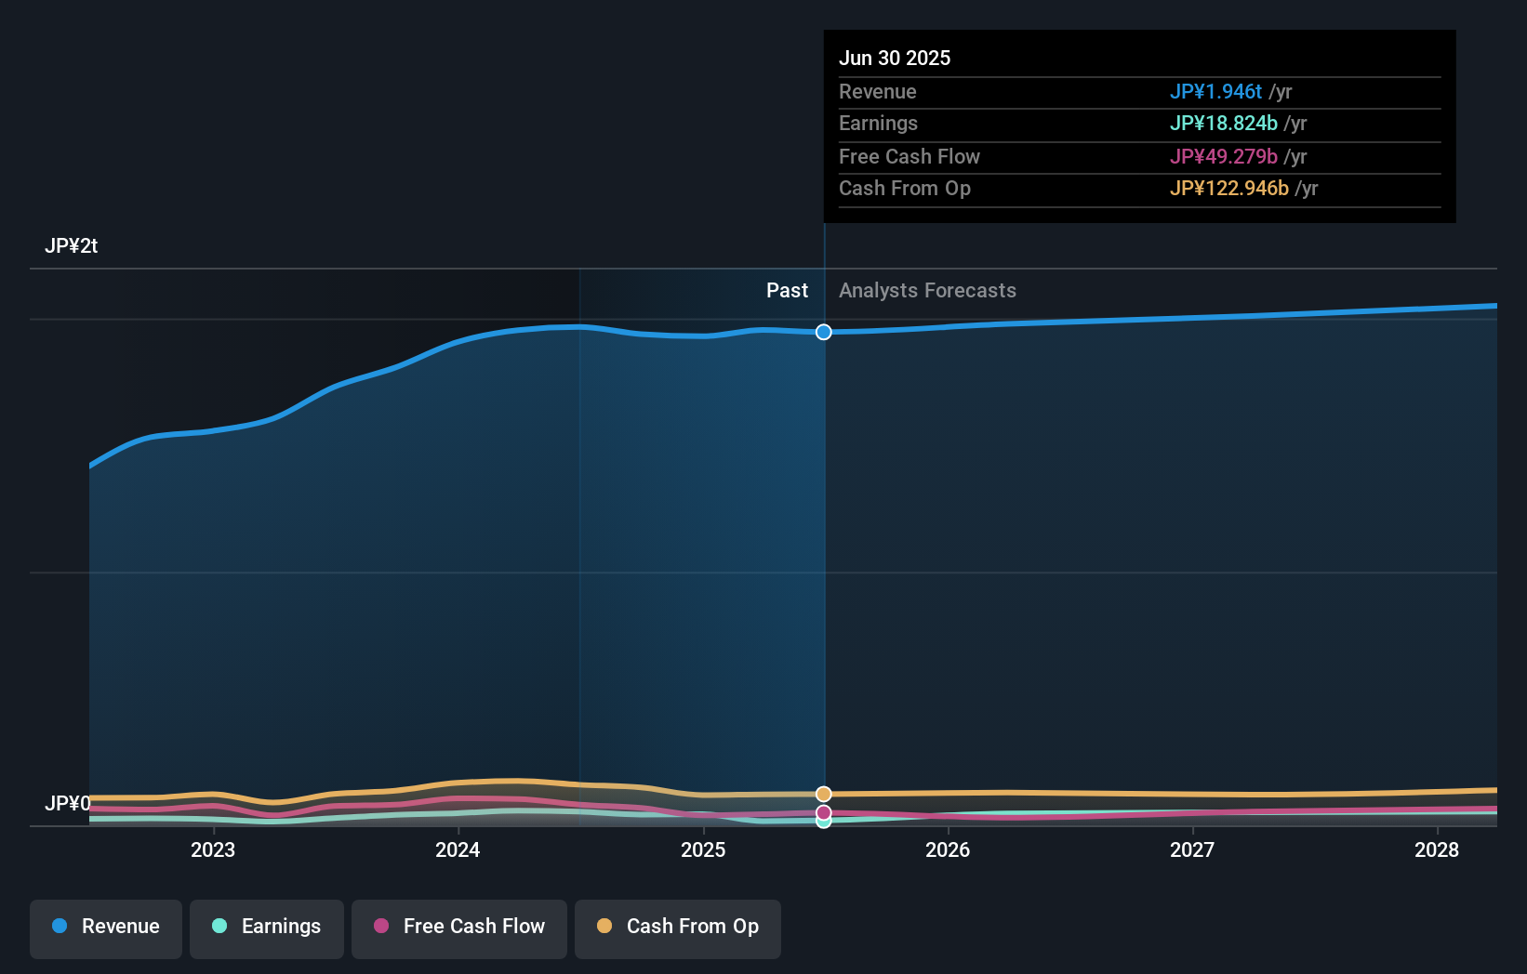Select the blue Revenue data point marker
Viewport: 1527px width, 974px height.
click(823, 332)
